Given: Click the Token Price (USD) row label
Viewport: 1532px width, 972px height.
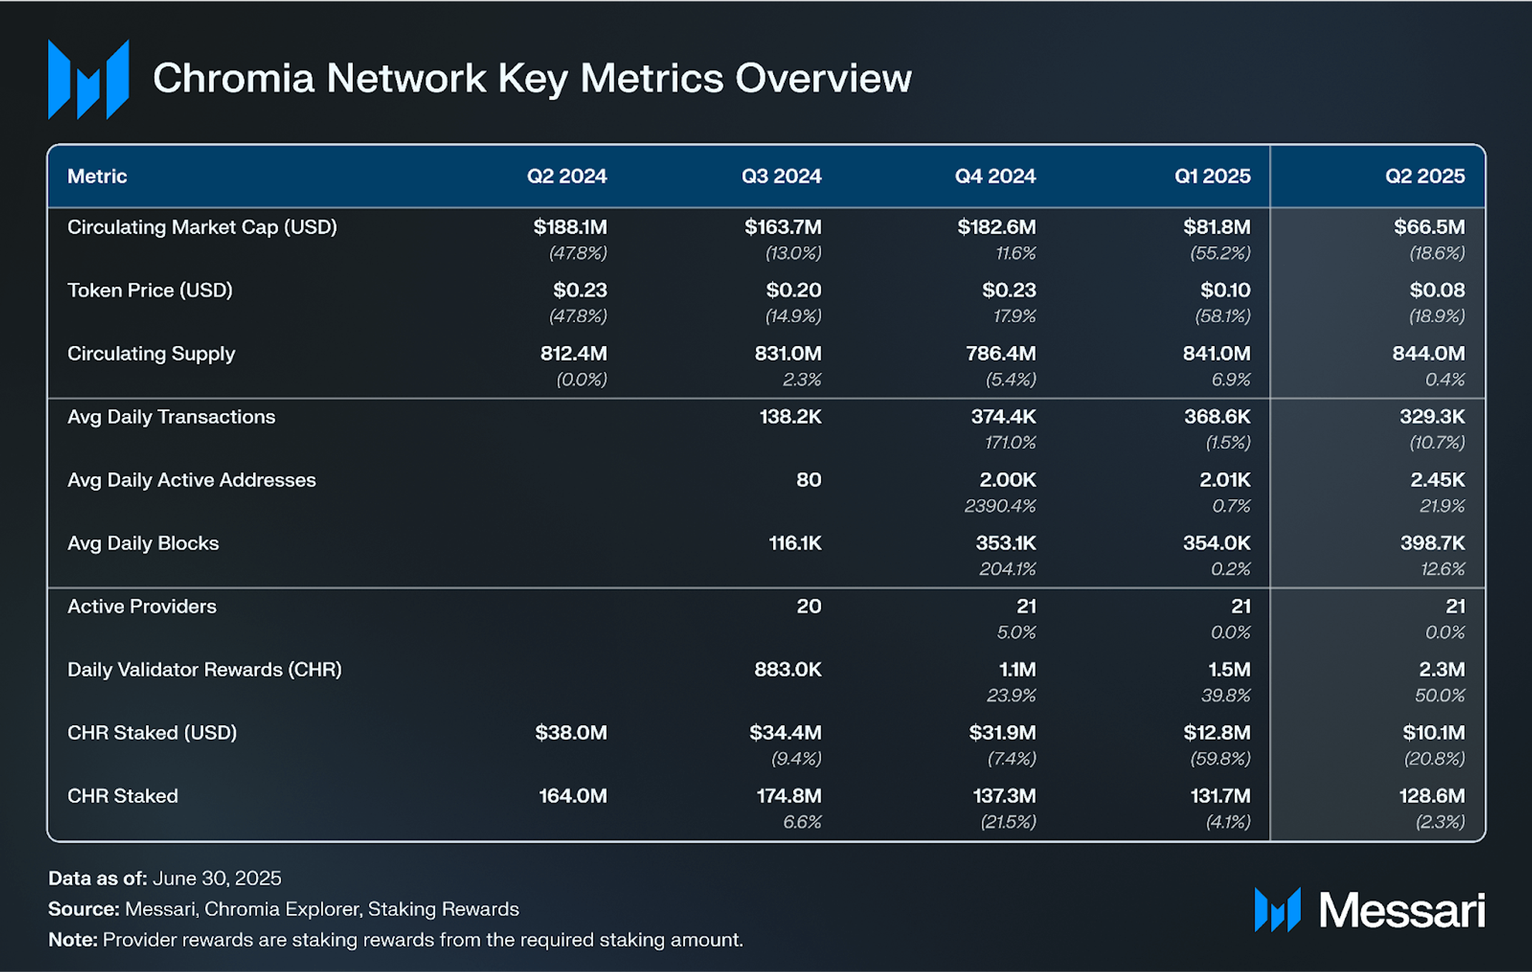Looking at the screenshot, I should coord(150,290).
